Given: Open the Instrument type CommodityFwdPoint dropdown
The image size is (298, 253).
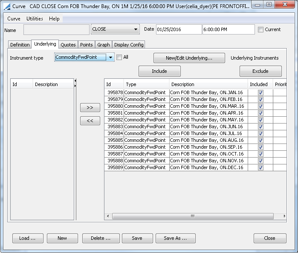Looking at the screenshot, I should pos(84,57).
